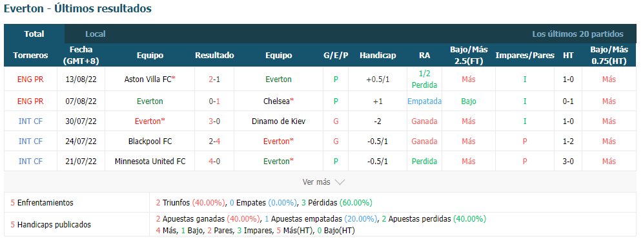This screenshot has height=241, width=643.
Task: Click Minnesota United FC team link
Action: click(x=150, y=162)
